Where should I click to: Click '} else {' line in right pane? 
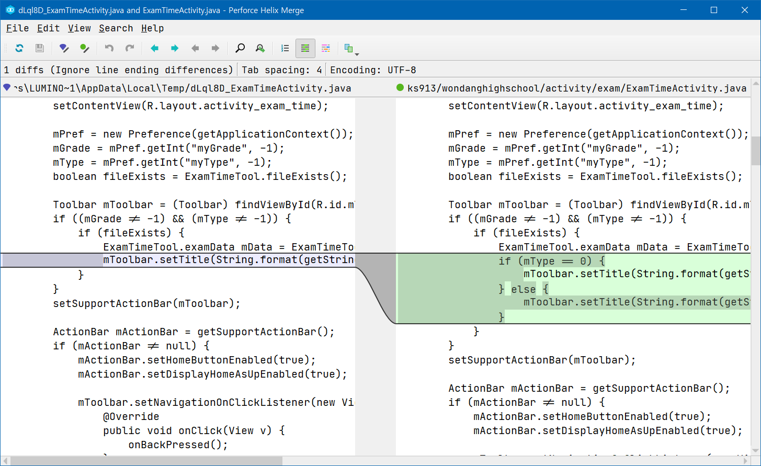point(524,289)
